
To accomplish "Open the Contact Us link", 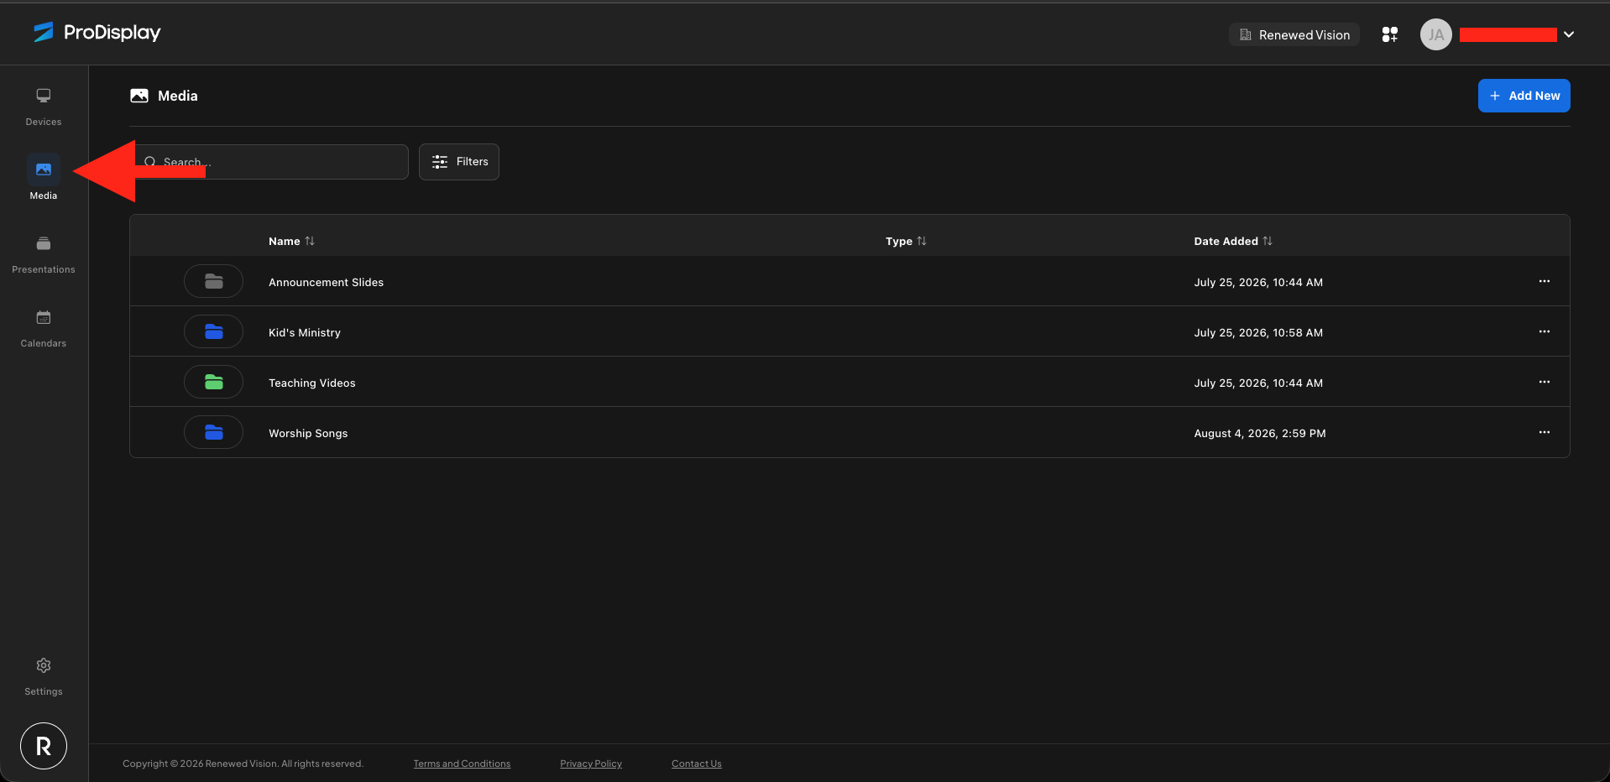I will tap(697, 764).
